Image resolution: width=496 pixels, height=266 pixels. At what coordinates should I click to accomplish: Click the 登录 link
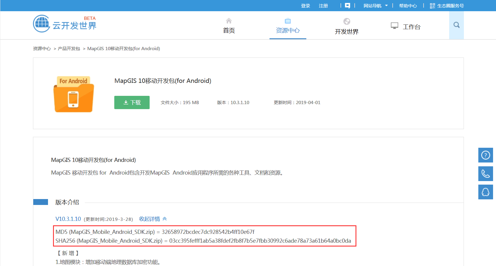coord(305,6)
